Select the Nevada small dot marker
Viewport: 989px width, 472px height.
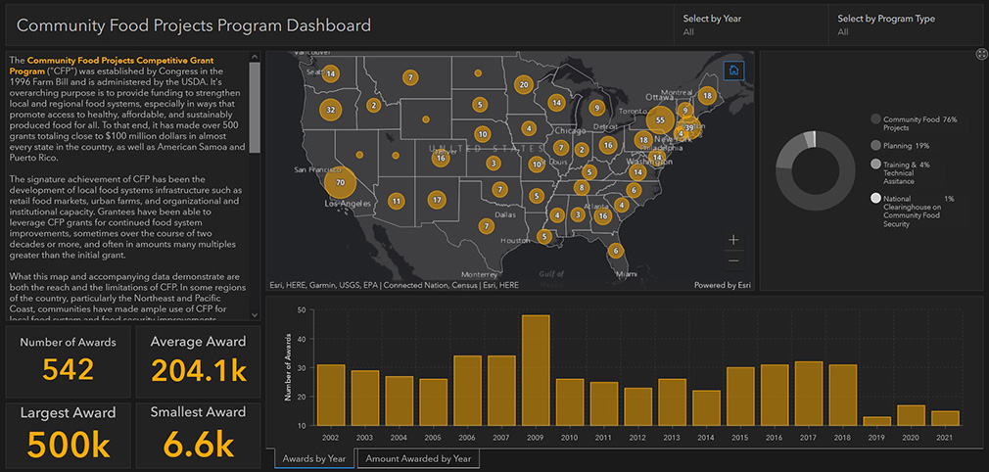(x=359, y=155)
